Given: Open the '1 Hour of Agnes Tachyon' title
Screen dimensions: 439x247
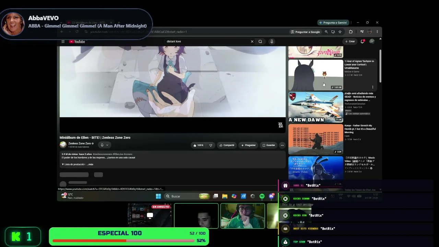Looking at the screenshot, I should tap(359, 64).
